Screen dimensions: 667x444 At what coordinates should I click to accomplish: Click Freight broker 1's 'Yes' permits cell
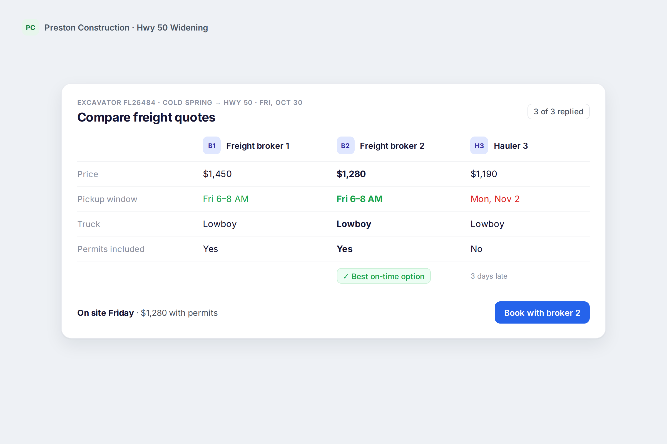(210, 249)
